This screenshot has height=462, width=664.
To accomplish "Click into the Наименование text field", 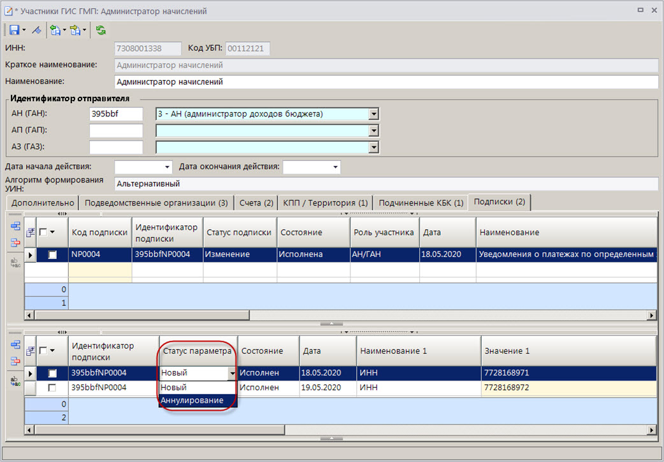I will (x=386, y=82).
